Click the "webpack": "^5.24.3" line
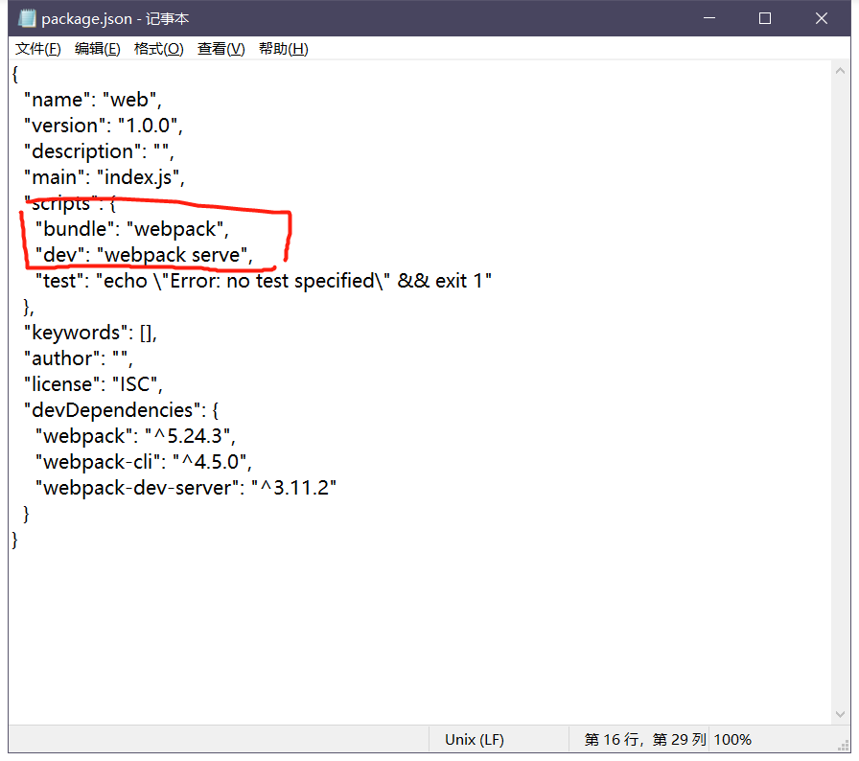 (135, 436)
